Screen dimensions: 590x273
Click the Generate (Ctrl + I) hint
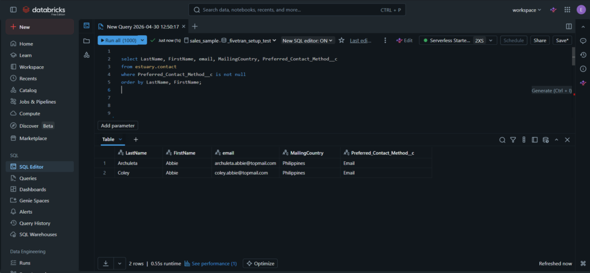pos(551,90)
